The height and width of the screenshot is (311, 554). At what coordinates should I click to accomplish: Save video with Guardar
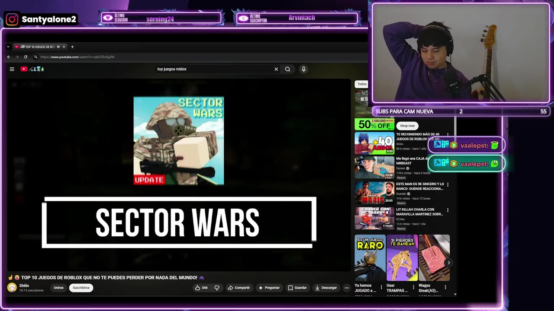[x=297, y=288]
